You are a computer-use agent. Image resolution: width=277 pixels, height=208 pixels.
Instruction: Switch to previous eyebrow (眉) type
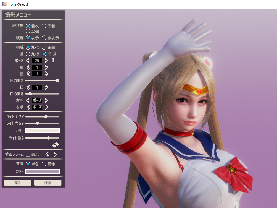coord(28,67)
